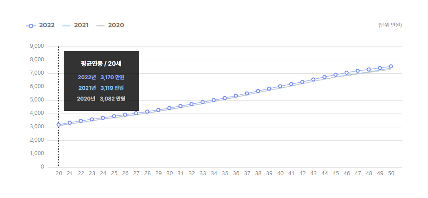Click the x-axis label 33

[203, 173]
